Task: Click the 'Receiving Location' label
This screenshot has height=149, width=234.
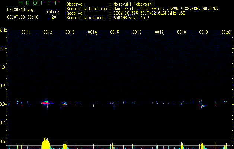Action: point(87,9)
